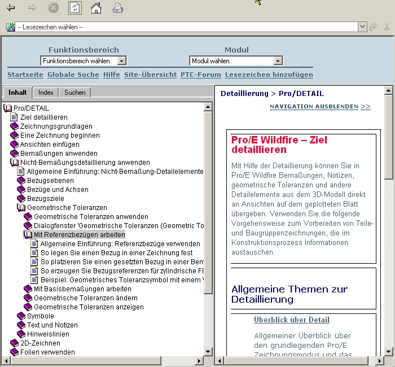Expand Geometrische Toleranzen anzeigen book icon

pyautogui.click(x=28, y=307)
